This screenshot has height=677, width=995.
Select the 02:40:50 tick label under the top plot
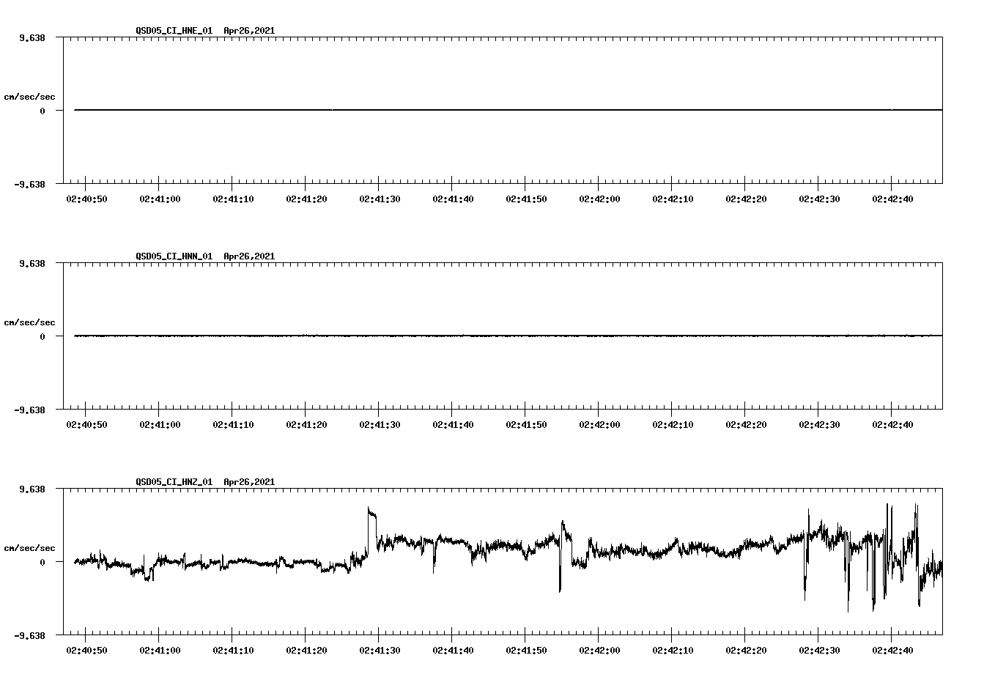86,198
